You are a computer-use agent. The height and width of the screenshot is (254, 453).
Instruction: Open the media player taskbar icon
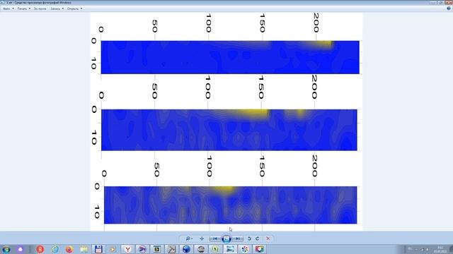point(113,249)
